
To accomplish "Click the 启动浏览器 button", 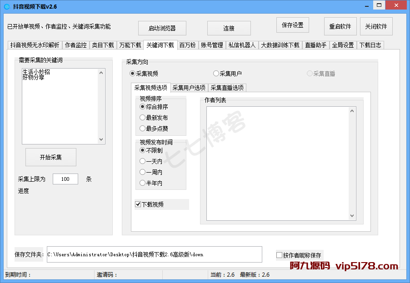I will tap(162, 28).
